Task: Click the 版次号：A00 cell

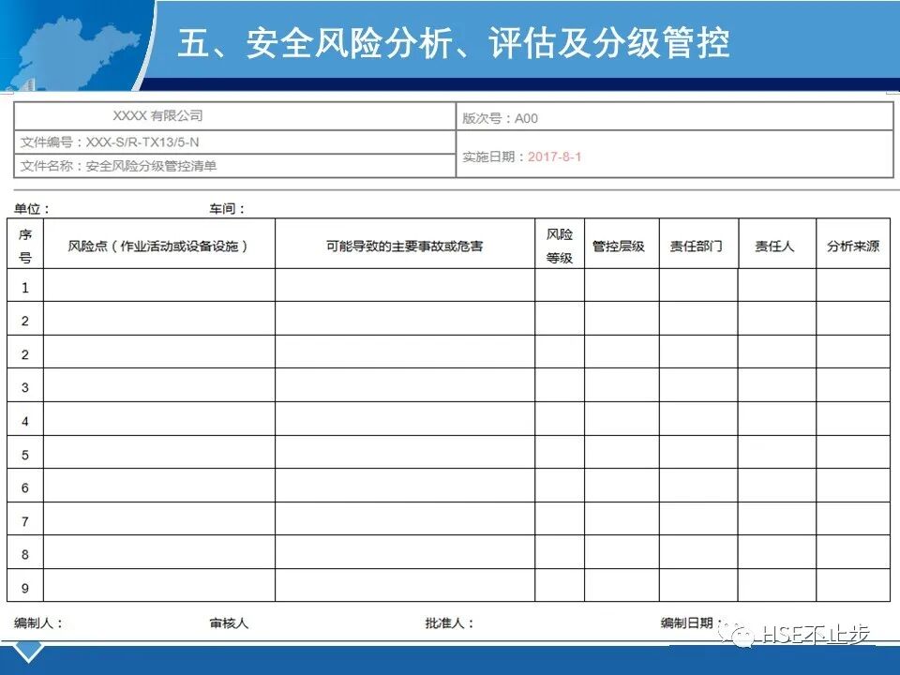Action: click(x=674, y=117)
